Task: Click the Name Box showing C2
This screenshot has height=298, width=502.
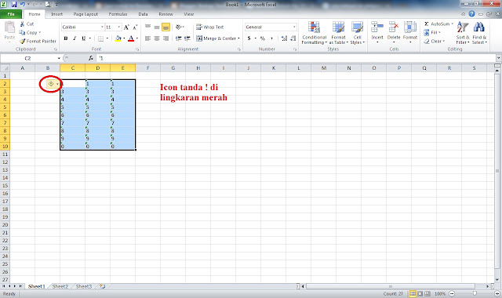Action: [x=28, y=58]
